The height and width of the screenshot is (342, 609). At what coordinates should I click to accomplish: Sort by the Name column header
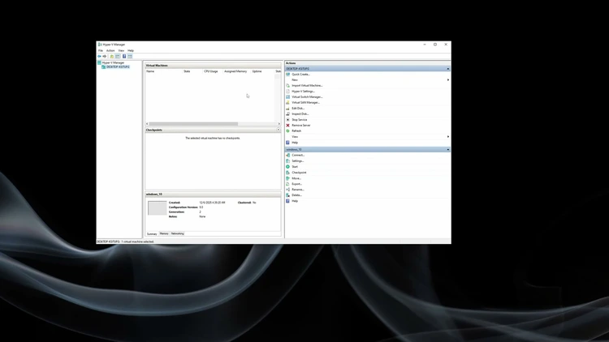pyautogui.click(x=150, y=71)
